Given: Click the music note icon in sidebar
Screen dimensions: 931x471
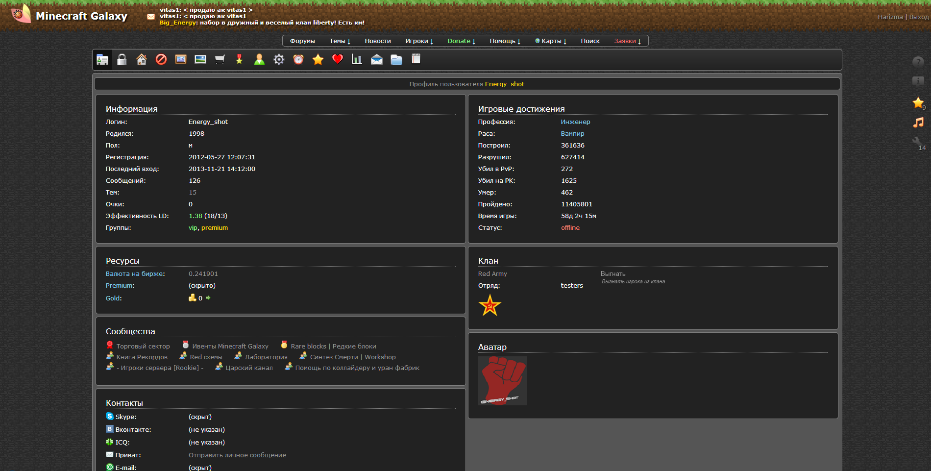Looking at the screenshot, I should point(918,123).
